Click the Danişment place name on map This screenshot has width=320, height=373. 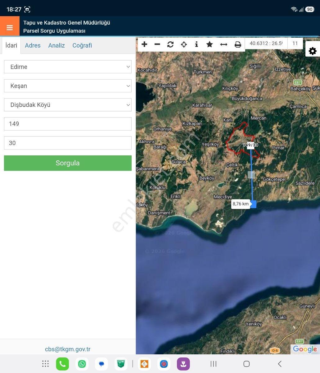159,213
